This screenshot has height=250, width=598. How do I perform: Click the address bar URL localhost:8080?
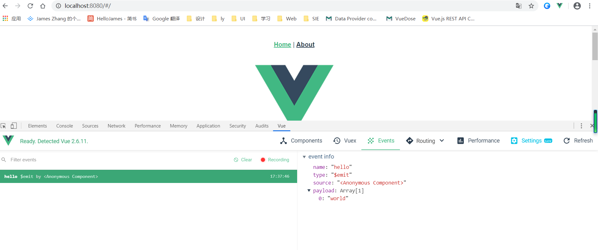88,6
